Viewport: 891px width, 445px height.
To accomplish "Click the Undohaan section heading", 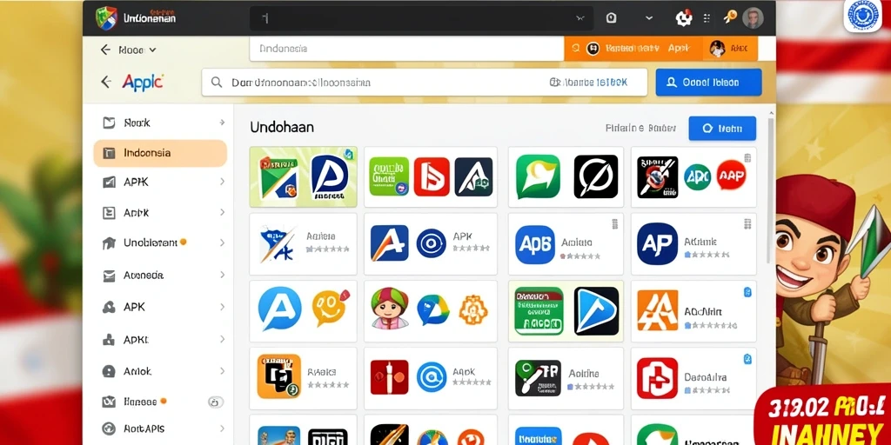I will point(282,127).
